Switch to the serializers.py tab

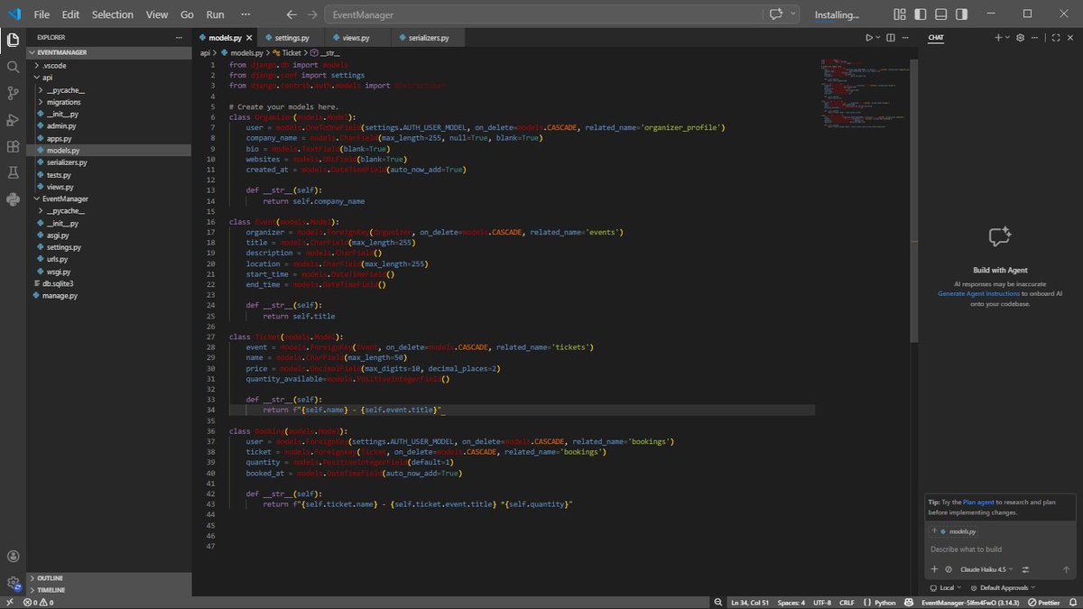pyautogui.click(x=428, y=38)
